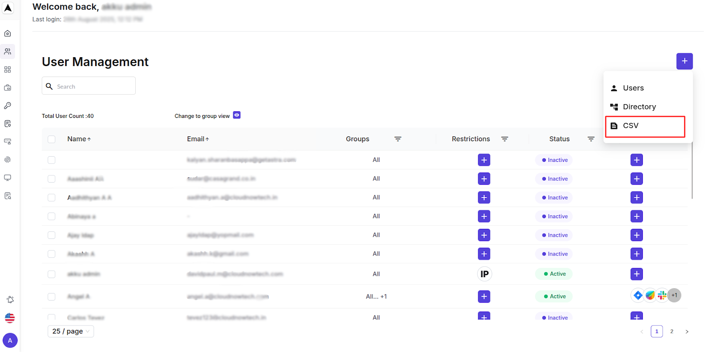Add app for the akku admin row
The height and width of the screenshot is (352, 705).
pos(637,274)
